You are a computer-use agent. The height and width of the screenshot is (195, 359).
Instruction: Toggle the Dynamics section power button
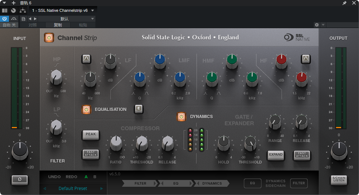point(181,117)
